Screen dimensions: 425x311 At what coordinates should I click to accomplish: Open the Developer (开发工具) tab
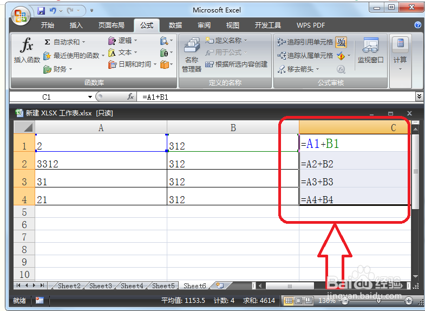coord(267,25)
